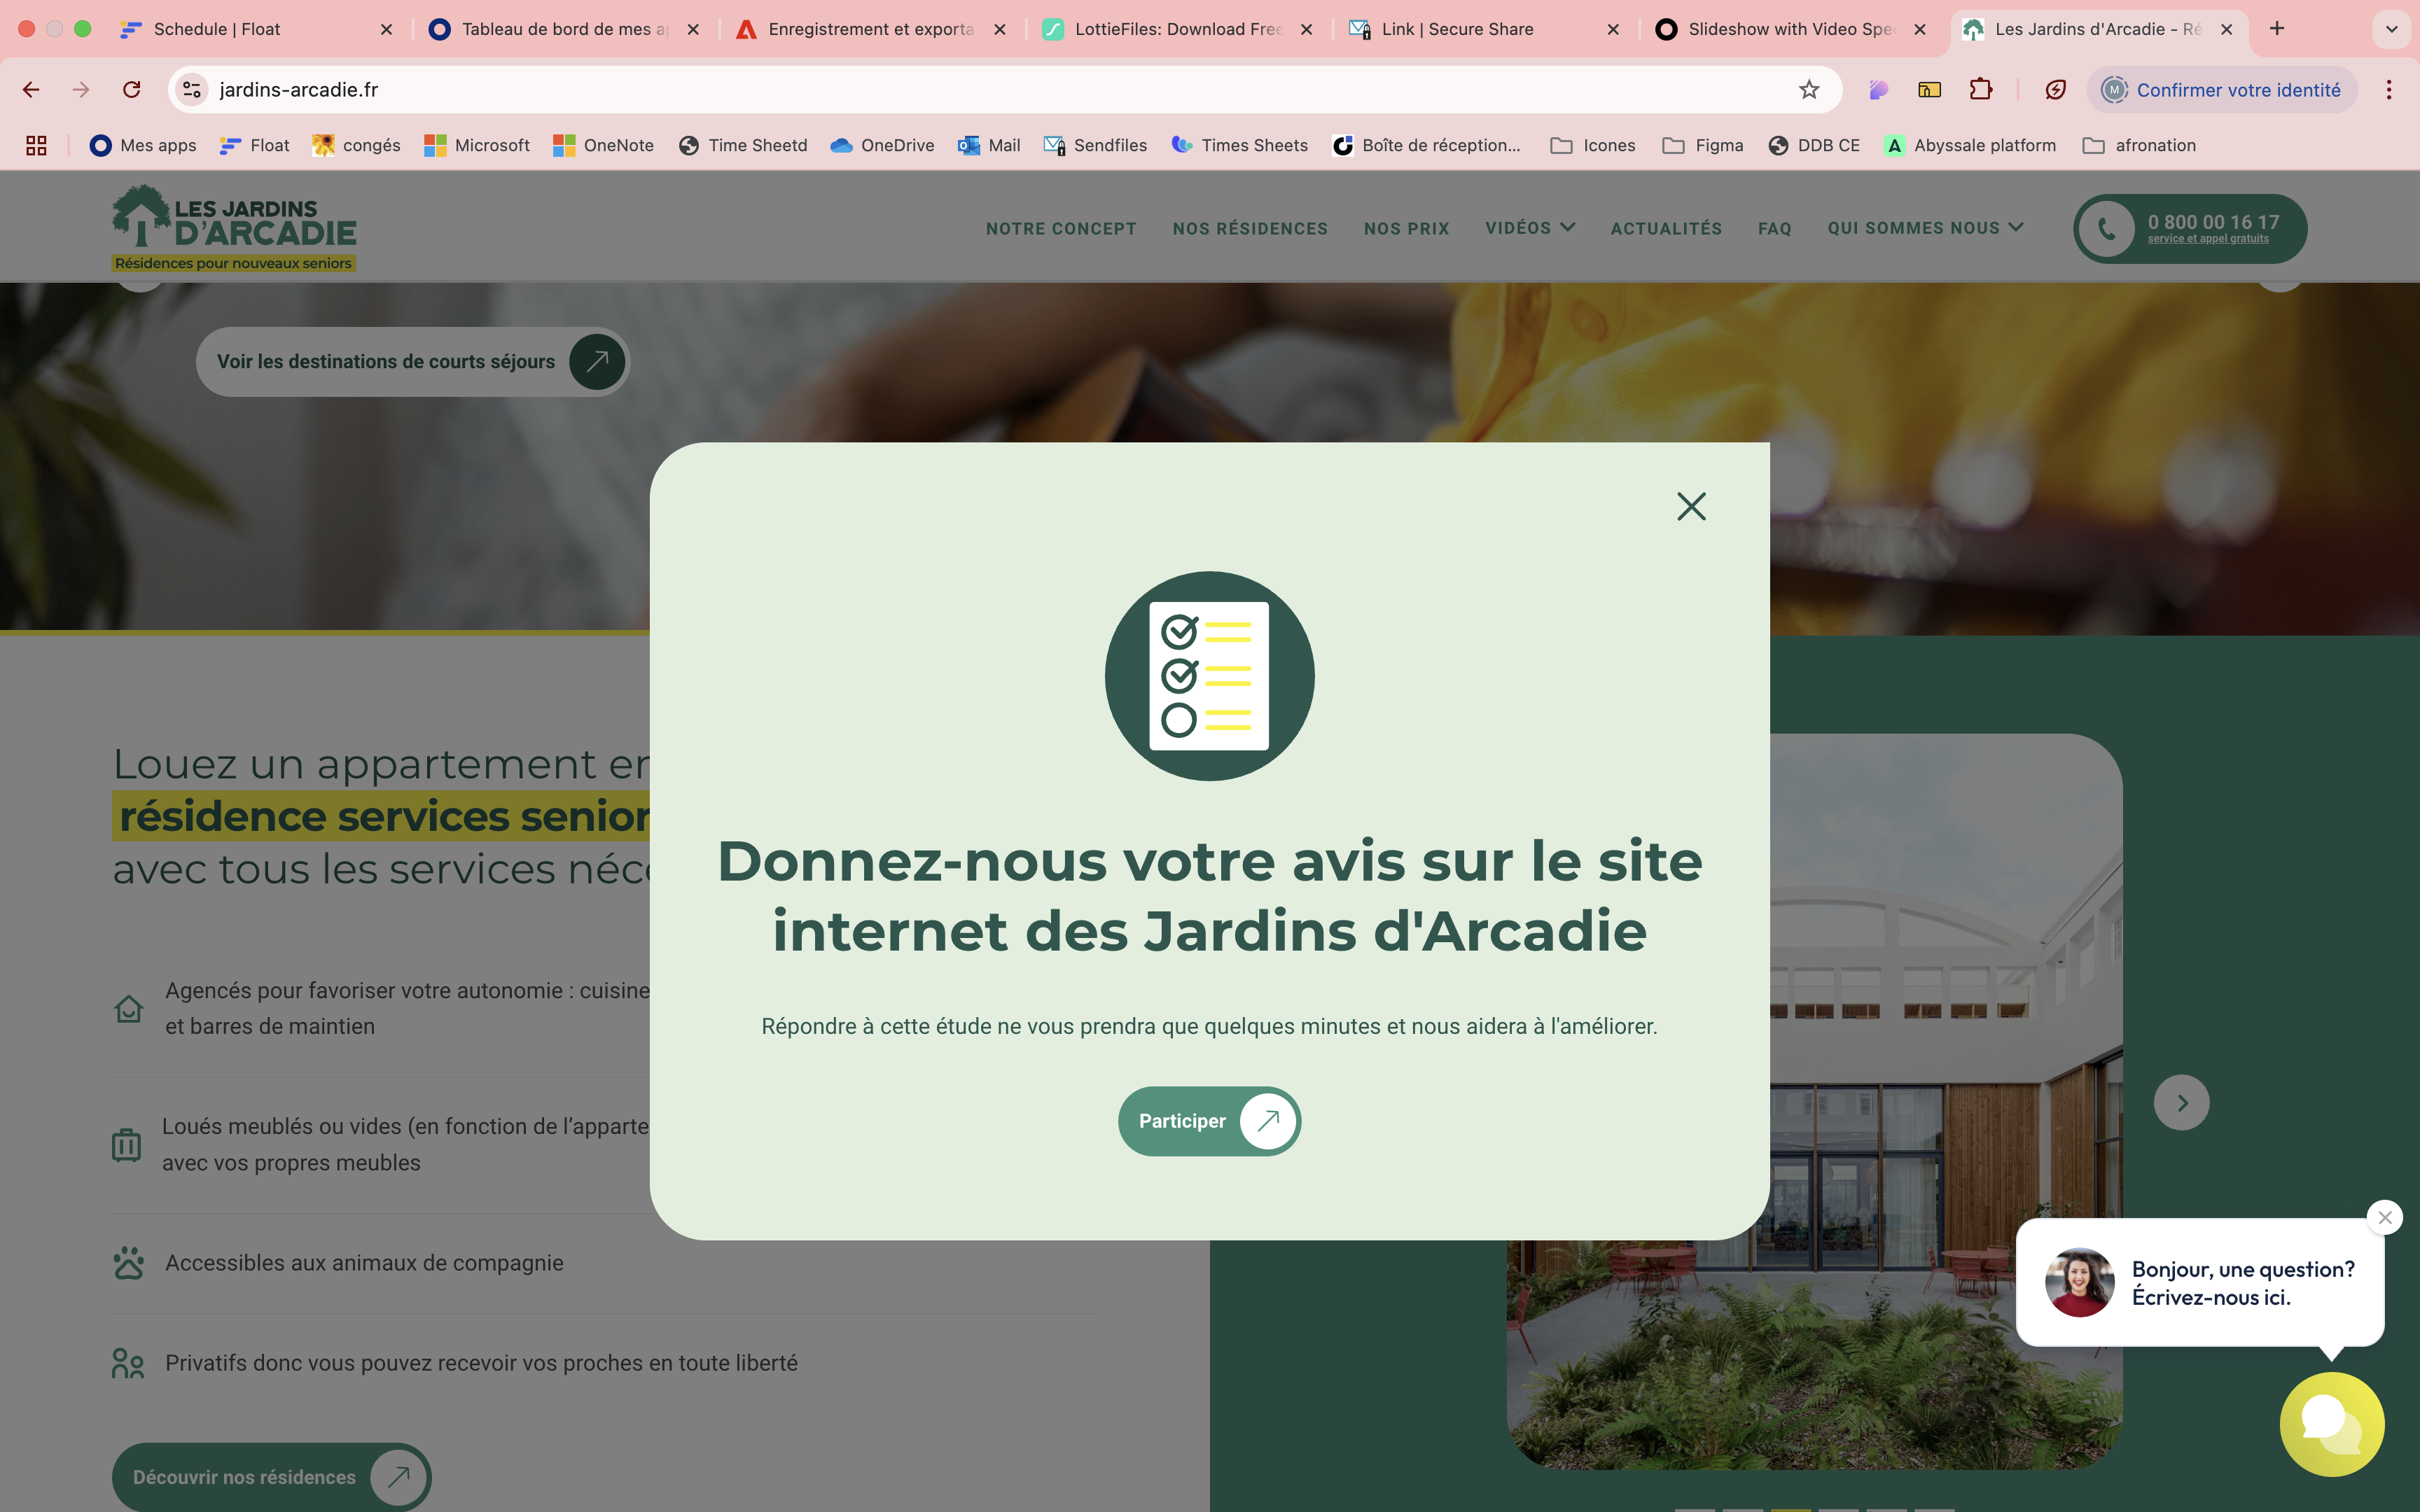Image resolution: width=2420 pixels, height=1512 pixels.
Task: Reload the current page
Action: pyautogui.click(x=132, y=90)
